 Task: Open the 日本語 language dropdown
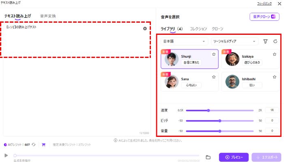(185, 41)
